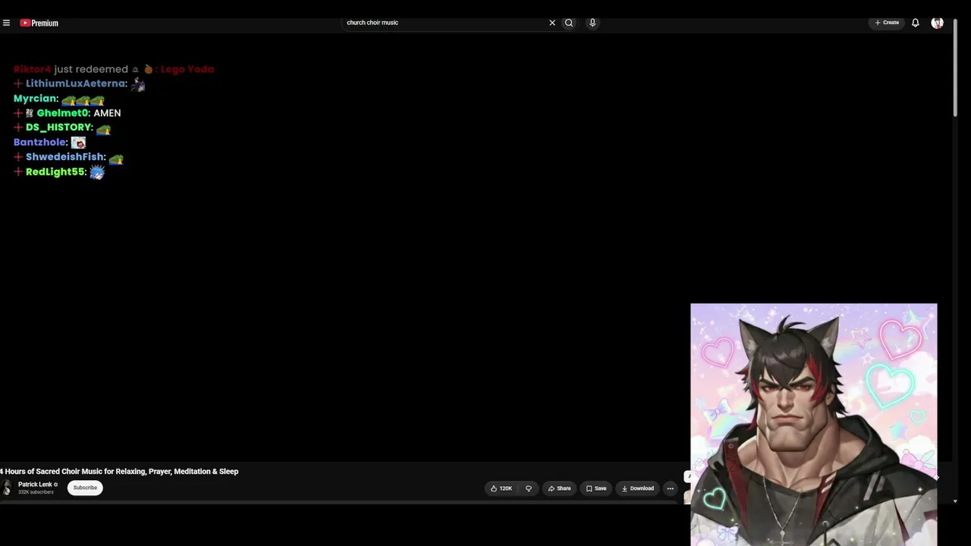
Task: Go to the YouTube Premium home logo
Action: (x=39, y=23)
